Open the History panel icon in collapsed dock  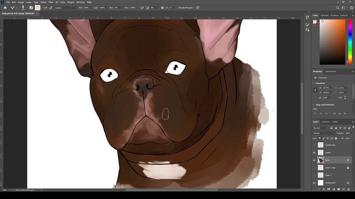pyautogui.click(x=307, y=17)
